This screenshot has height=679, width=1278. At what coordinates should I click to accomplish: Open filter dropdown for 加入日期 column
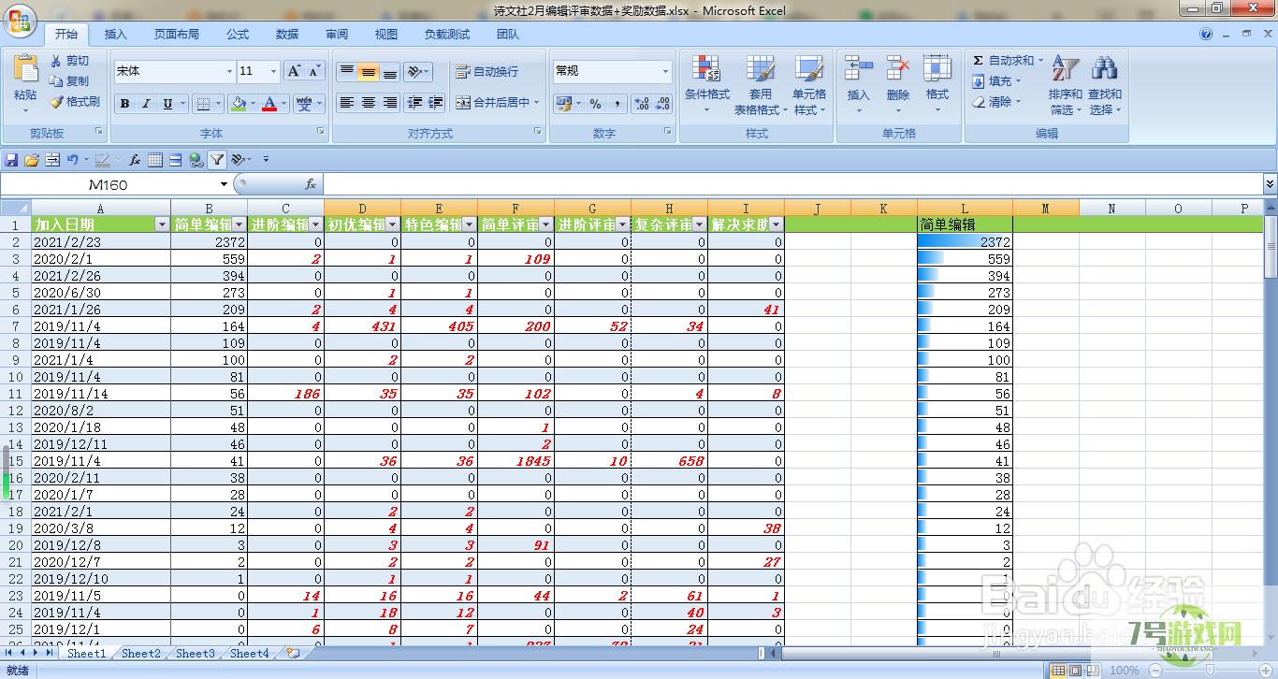tap(162, 224)
